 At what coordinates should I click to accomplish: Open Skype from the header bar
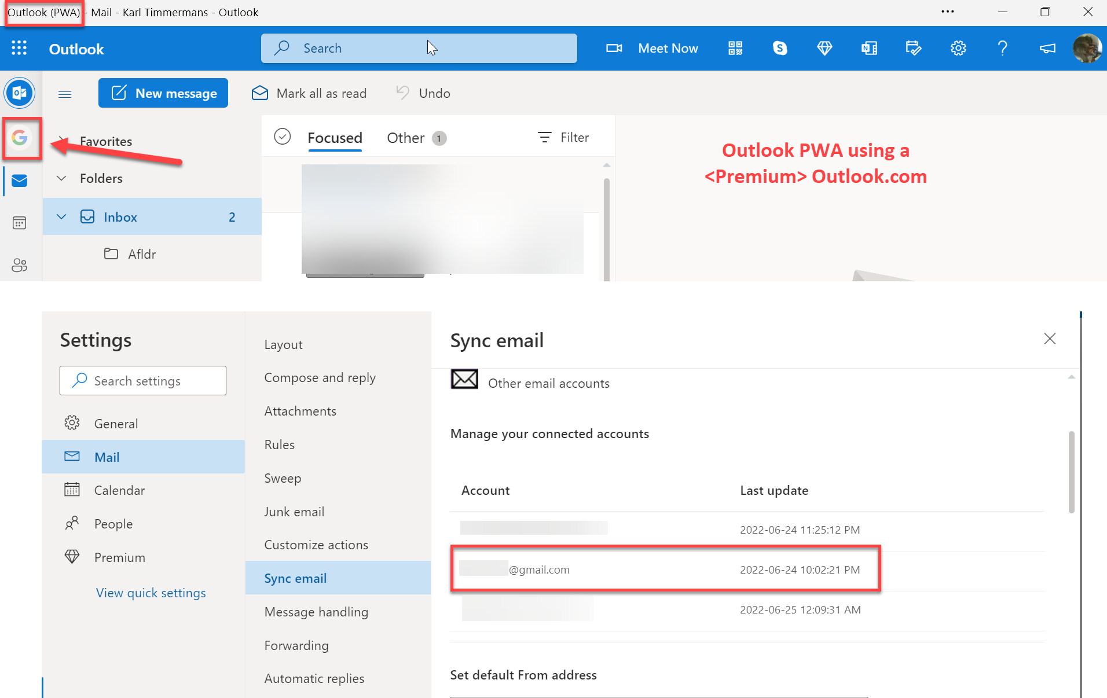point(780,48)
